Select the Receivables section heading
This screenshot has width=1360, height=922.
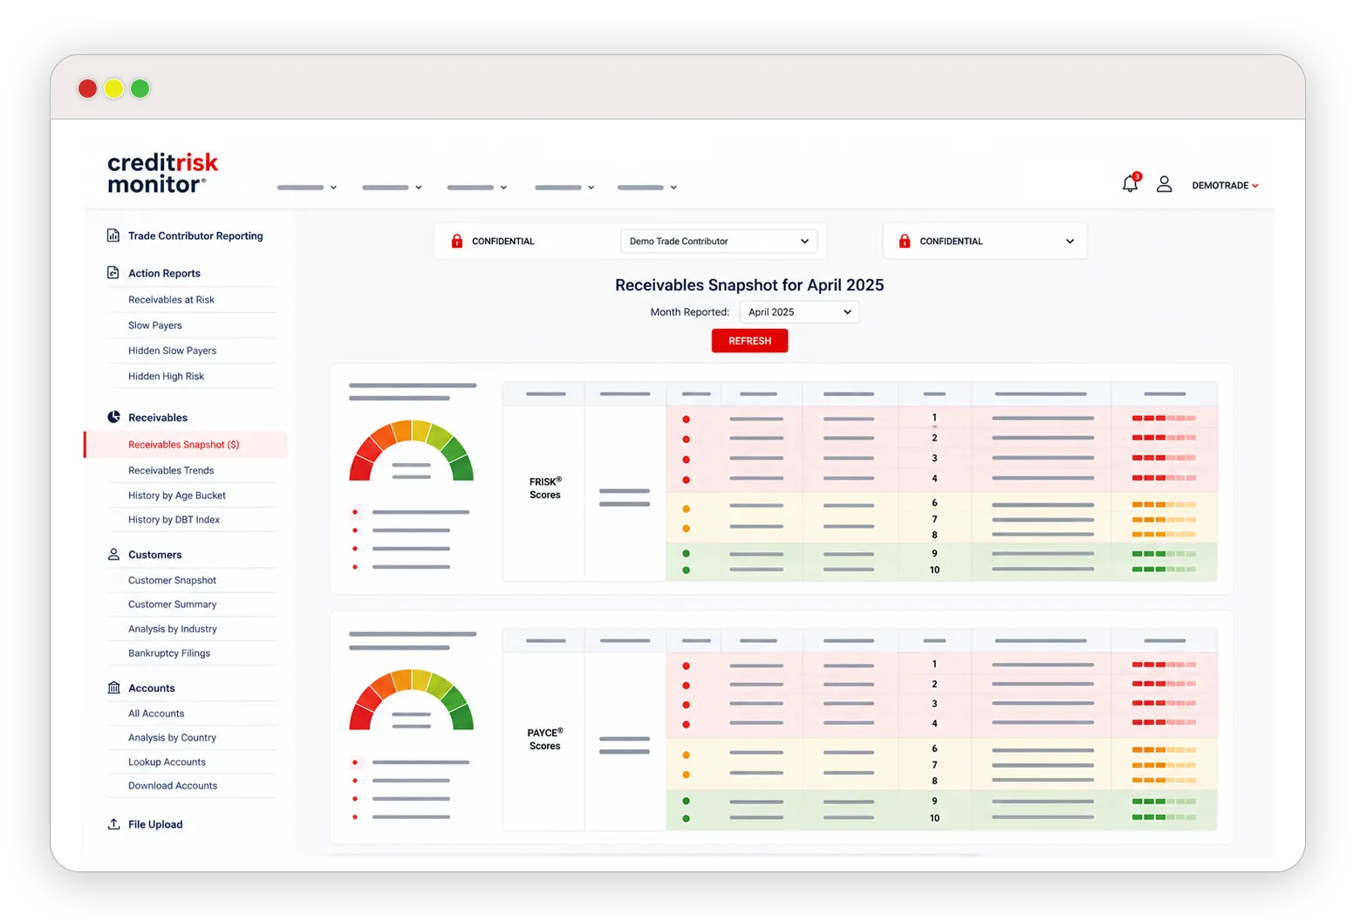[x=158, y=418]
